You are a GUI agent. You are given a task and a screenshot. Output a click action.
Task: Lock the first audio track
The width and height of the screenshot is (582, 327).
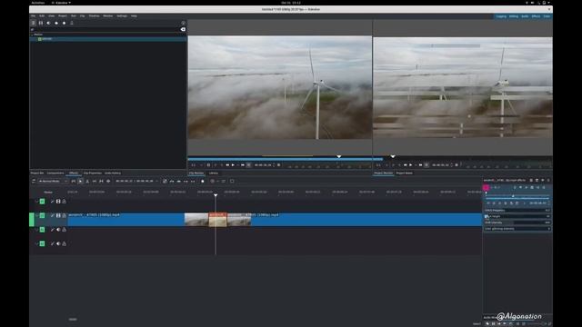64,230
